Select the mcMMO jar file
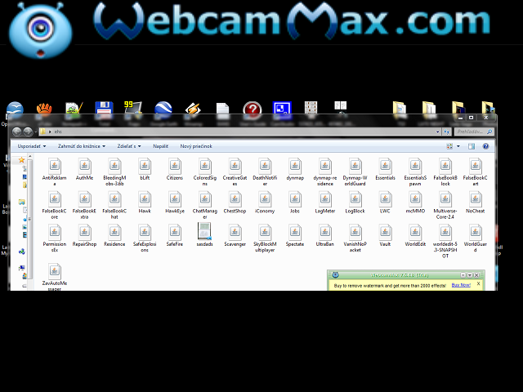The image size is (523, 392). [x=415, y=203]
